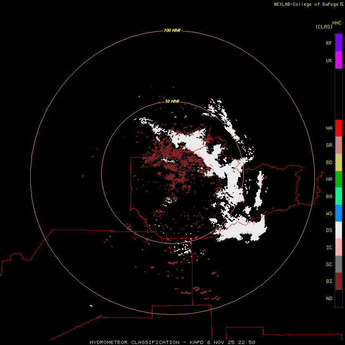This screenshot has height=345, width=345.
Task: Click the WS legend label
Action: click(x=329, y=214)
